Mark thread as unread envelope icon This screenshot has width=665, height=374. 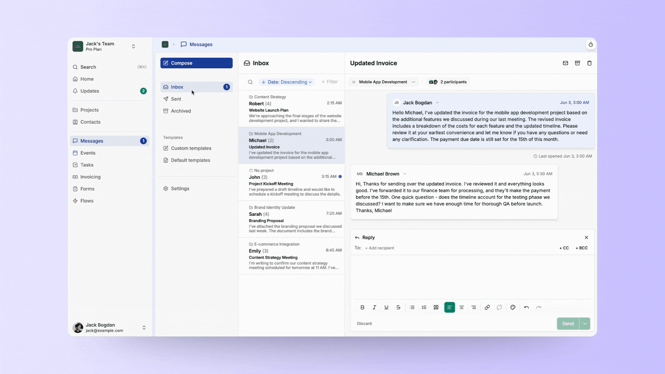[565, 63]
